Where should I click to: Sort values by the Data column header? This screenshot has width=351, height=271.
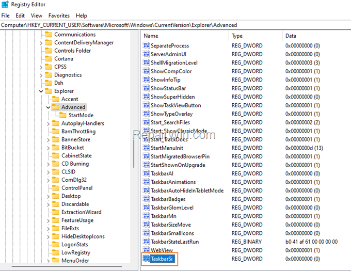(x=317, y=36)
